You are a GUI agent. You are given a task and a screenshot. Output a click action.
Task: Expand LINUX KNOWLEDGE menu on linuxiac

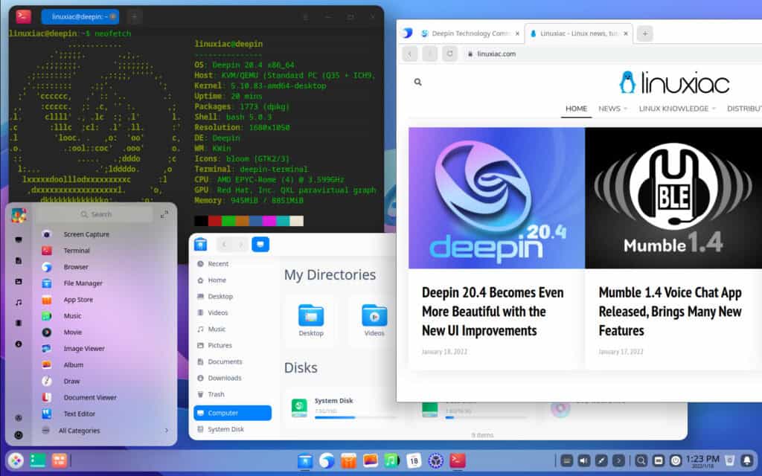click(x=677, y=109)
